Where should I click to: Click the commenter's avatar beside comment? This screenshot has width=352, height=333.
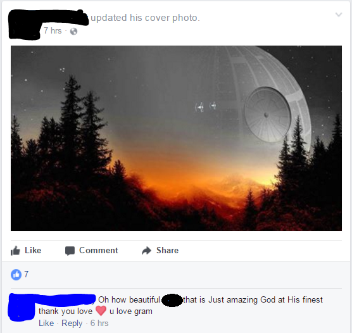coord(22,309)
